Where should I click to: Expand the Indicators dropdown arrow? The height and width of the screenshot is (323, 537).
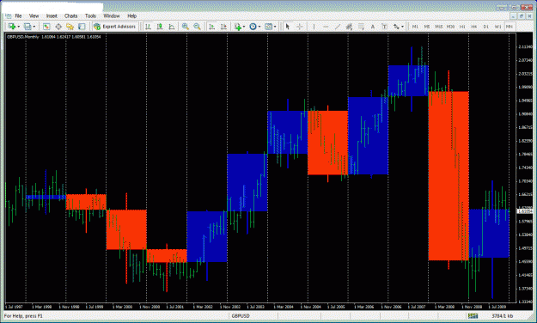[x=244, y=27]
